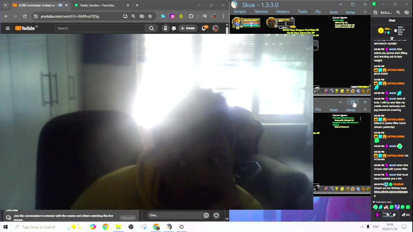Viewport: 413px width, 232px height.
Task: Click the Send a message field in Kick
Action: (x=387, y=215)
